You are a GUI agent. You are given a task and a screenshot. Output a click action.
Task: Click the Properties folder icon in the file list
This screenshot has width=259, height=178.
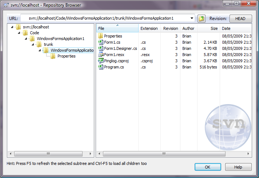pos(101,36)
